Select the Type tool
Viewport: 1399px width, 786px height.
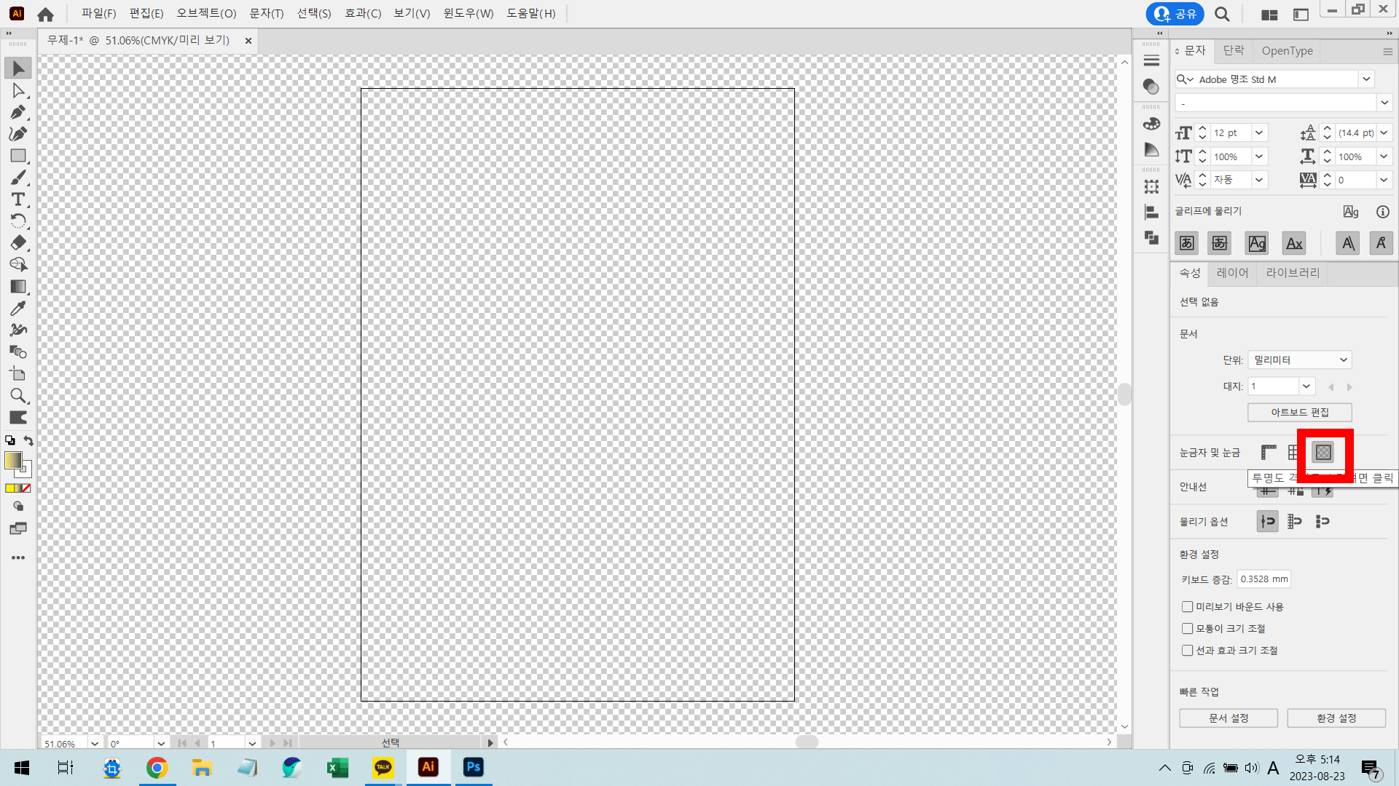click(x=18, y=199)
